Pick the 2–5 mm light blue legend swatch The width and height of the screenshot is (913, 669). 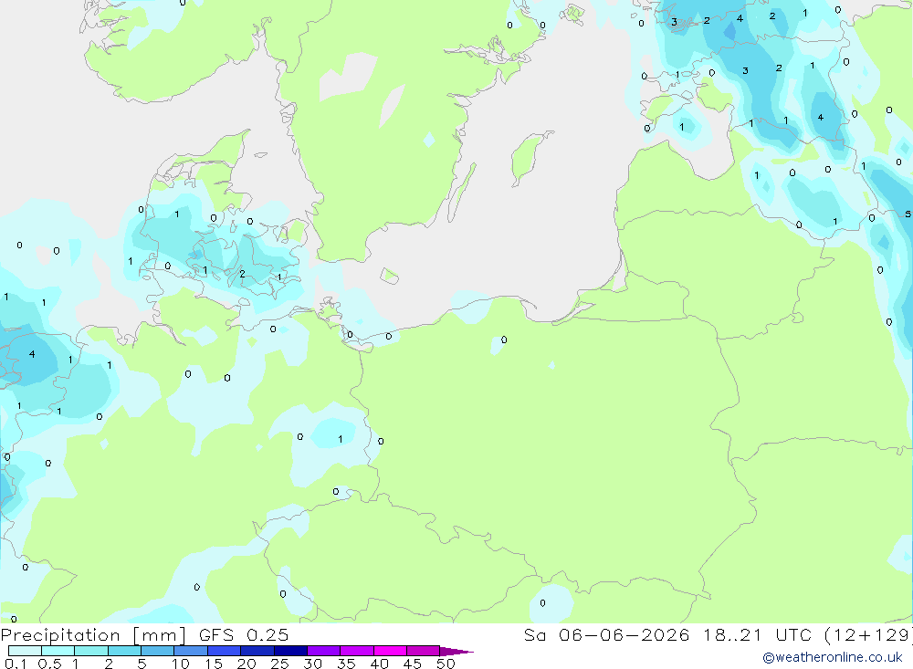click(124, 651)
